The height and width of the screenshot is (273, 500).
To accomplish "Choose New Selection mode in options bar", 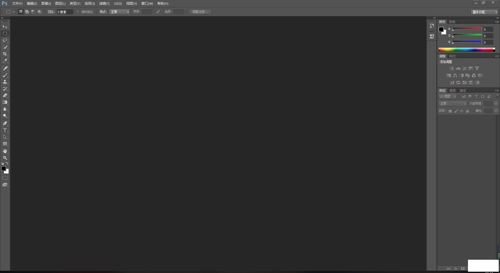I will [x=21, y=12].
